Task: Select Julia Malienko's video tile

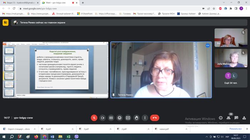Action: 231,58
